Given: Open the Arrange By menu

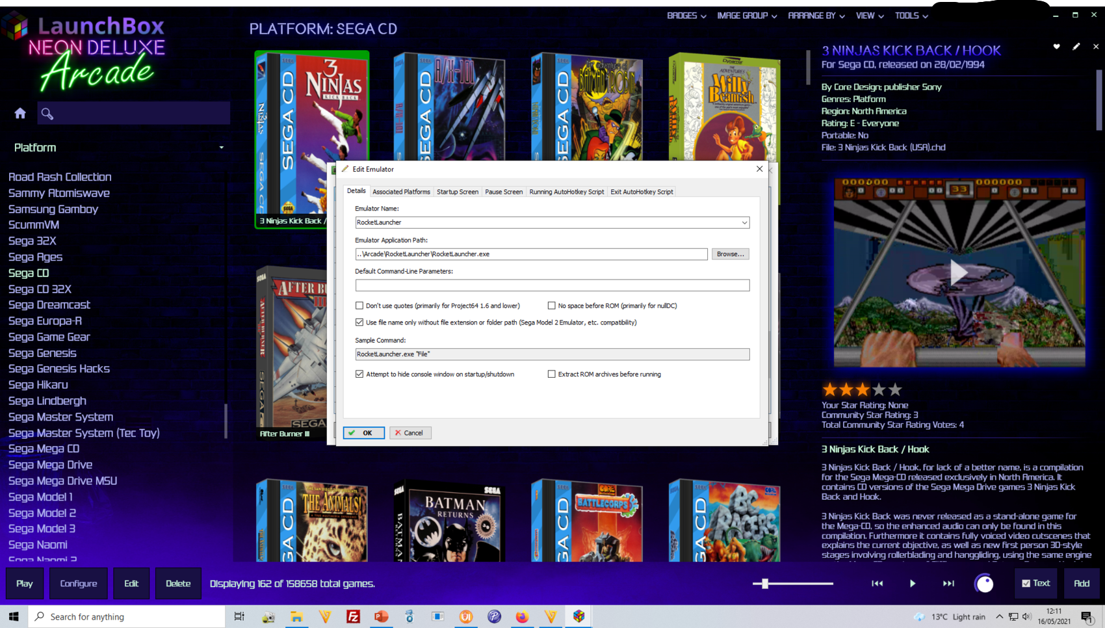Looking at the screenshot, I should tap(816, 16).
